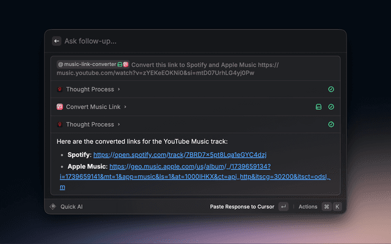The image size is (391, 244).
Task: Click the second Thought Process brain icon
Action: coord(59,124)
